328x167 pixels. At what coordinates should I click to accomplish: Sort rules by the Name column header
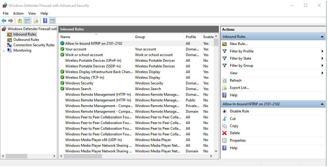coord(96,37)
